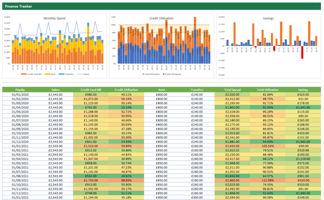Screen dimensions: 324x200
Task: Click the -£90.00 savings cell
Action: [x=303, y=146]
